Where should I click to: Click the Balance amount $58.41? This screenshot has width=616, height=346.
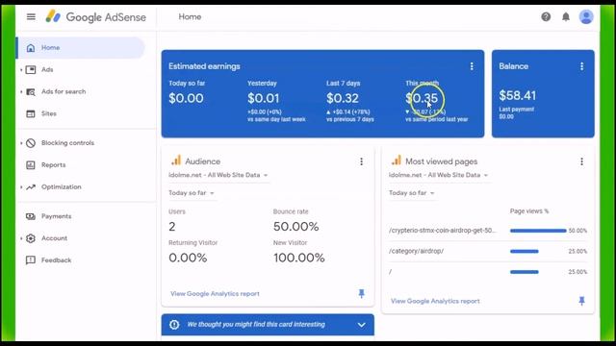point(518,95)
